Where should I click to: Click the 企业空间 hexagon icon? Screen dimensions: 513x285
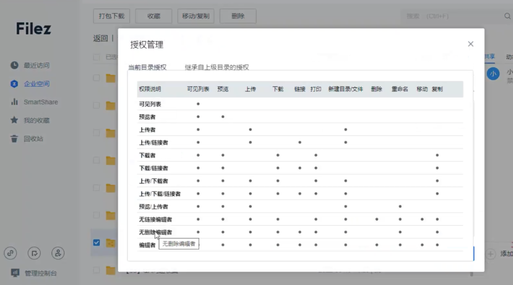(x=14, y=84)
